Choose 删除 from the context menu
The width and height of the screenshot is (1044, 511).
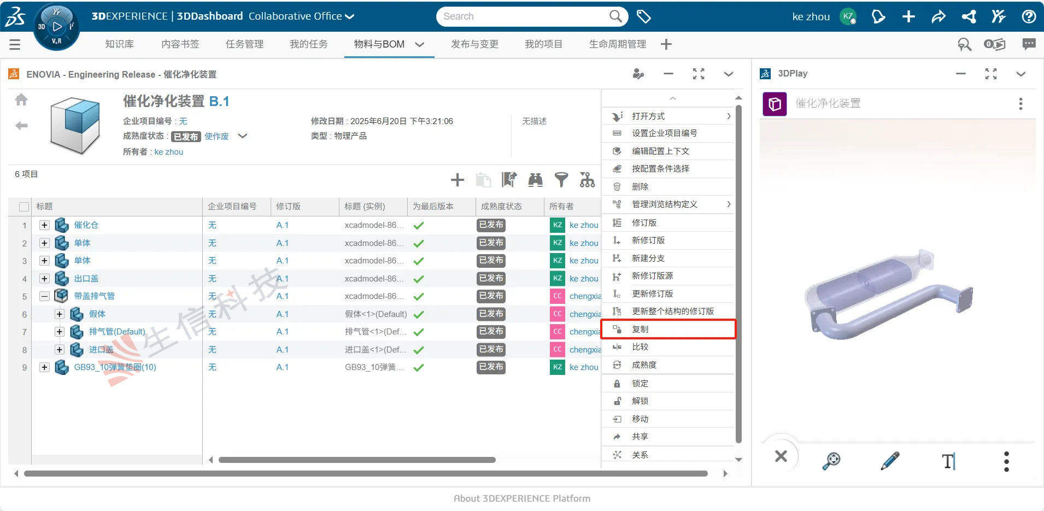tap(668, 187)
